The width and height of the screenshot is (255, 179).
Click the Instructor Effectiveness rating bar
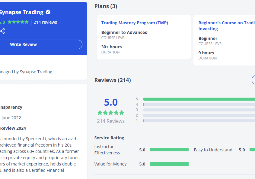[169, 150]
